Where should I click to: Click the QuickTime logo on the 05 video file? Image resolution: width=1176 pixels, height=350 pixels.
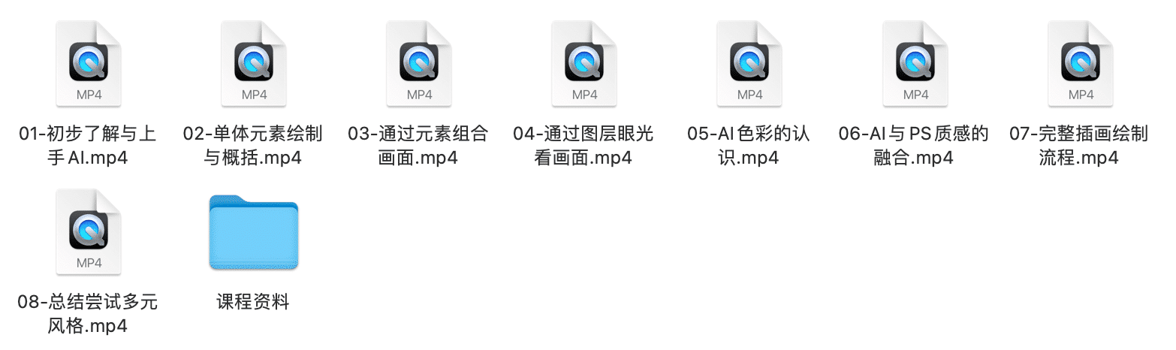(x=749, y=62)
